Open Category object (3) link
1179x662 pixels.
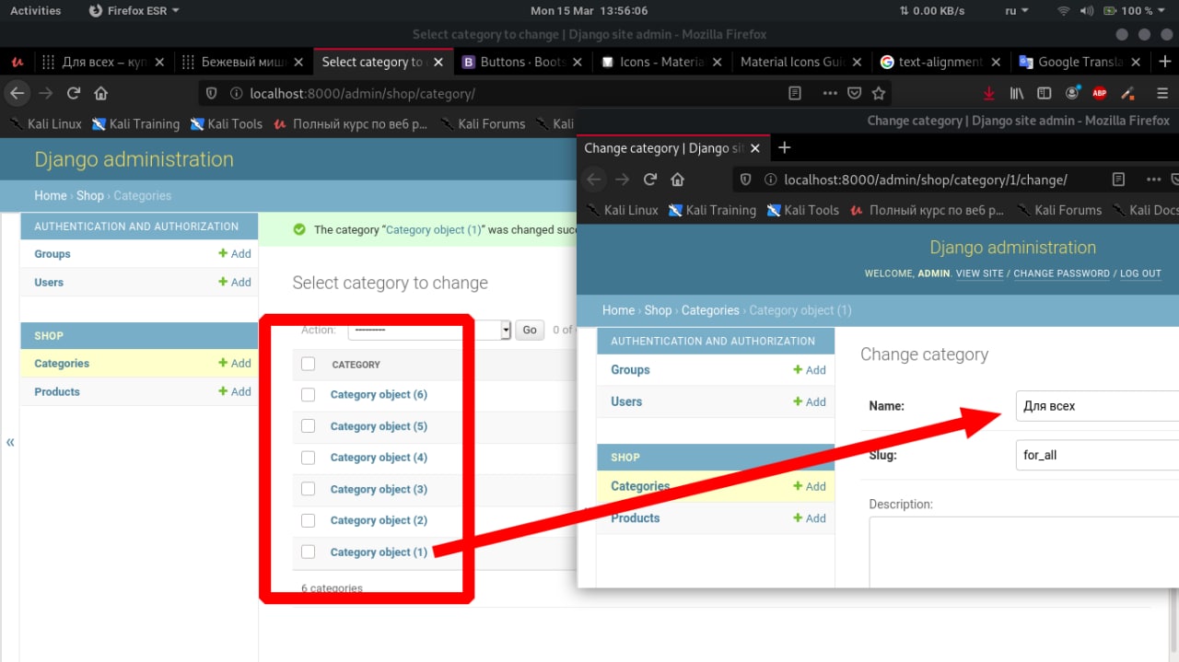point(379,489)
